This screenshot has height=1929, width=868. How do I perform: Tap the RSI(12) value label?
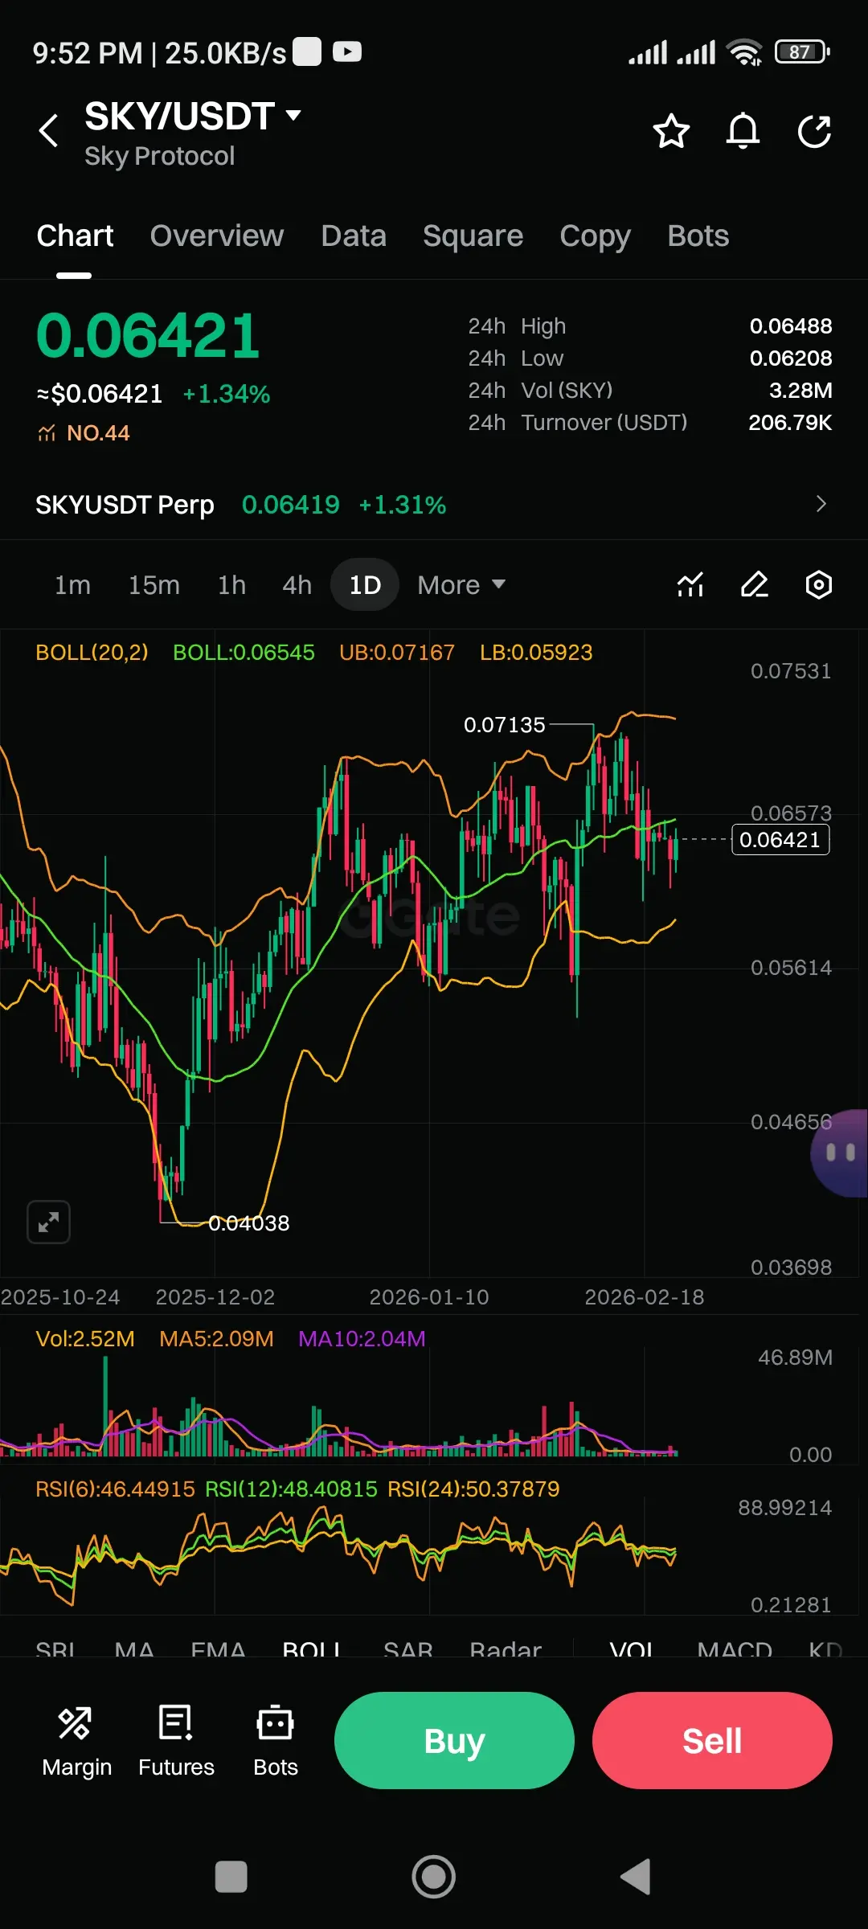pos(291,1489)
